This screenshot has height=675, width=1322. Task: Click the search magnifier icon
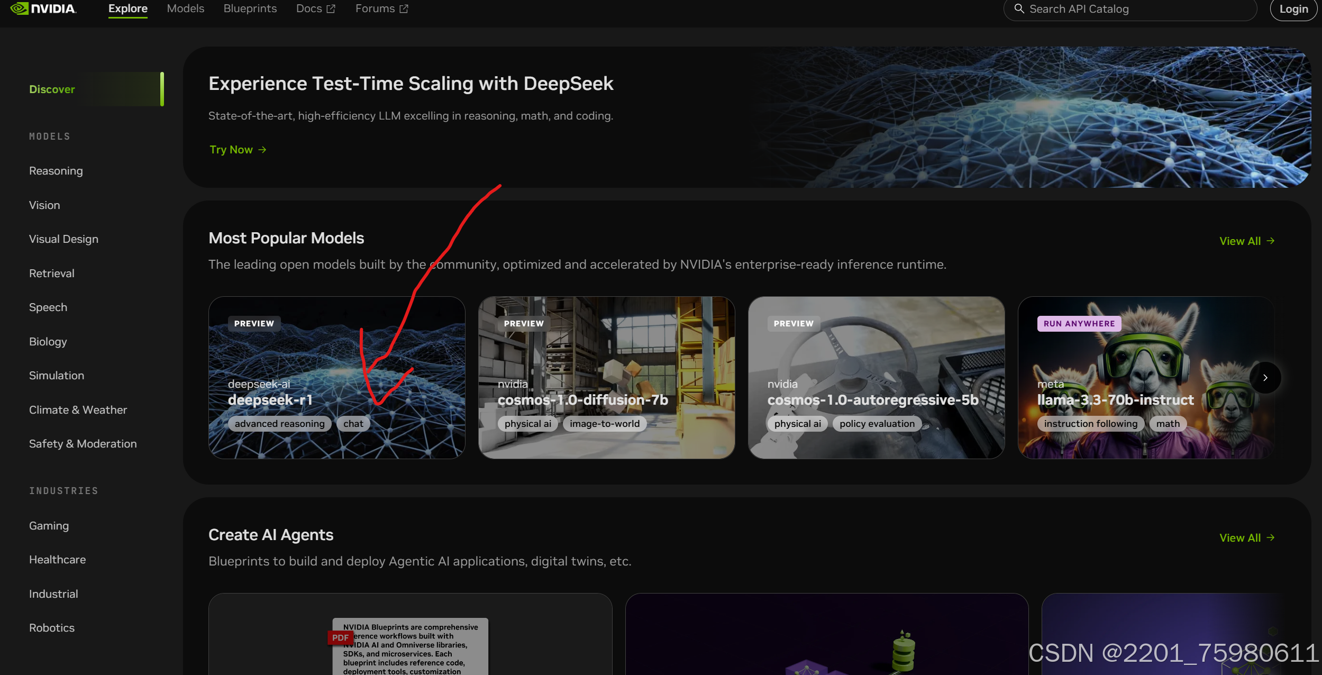click(1019, 8)
